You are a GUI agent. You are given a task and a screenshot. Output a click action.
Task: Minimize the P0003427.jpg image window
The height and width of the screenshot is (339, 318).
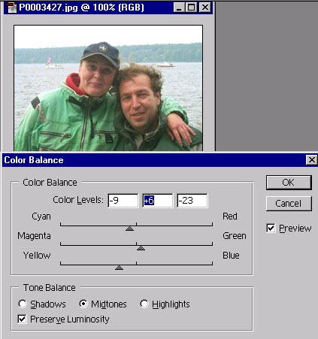point(179,8)
